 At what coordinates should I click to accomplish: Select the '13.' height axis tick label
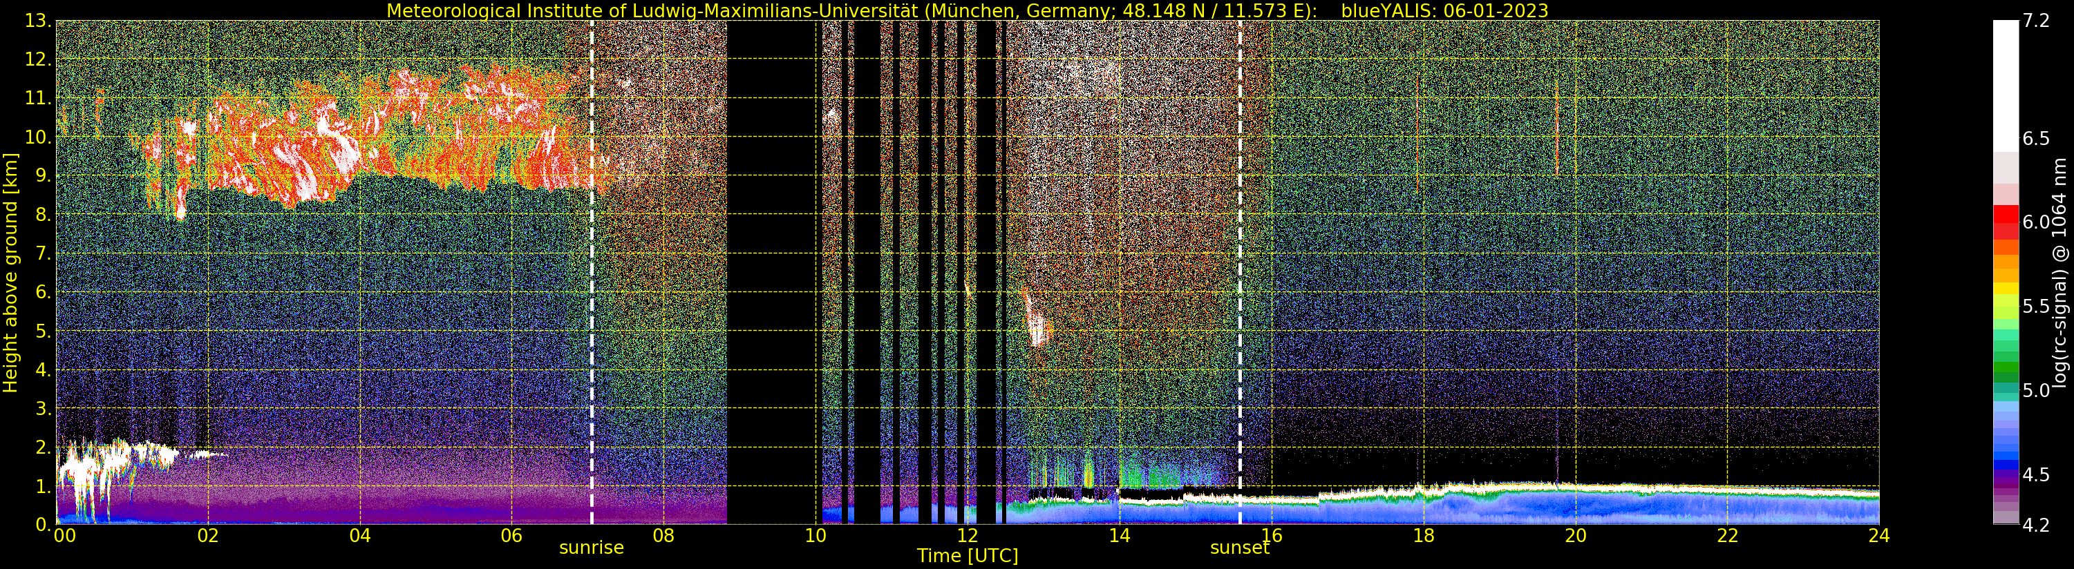pos(38,21)
